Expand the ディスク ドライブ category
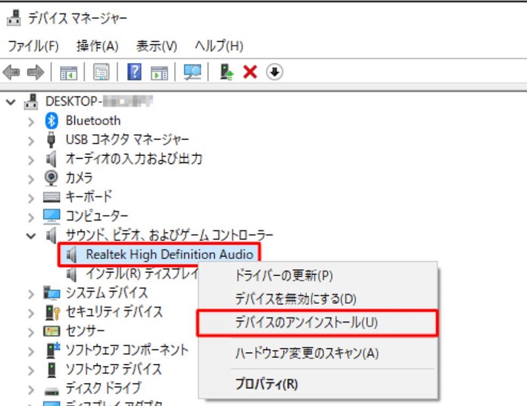This screenshot has width=527, height=406. pos(31,390)
